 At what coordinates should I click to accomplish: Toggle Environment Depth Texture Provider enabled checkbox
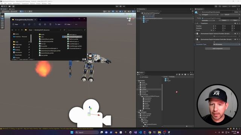coord(199,34)
